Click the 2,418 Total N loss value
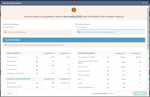This screenshot has height=97, width=150. click(x=68, y=57)
